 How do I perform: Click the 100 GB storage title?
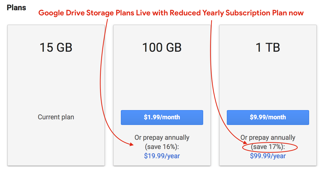162,48
